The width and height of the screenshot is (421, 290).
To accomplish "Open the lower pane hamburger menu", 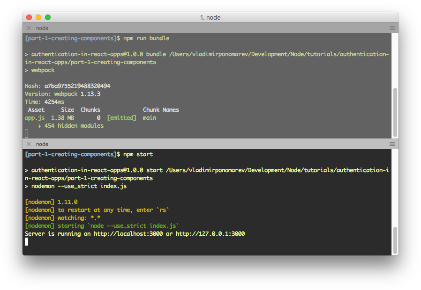I will click(392, 144).
